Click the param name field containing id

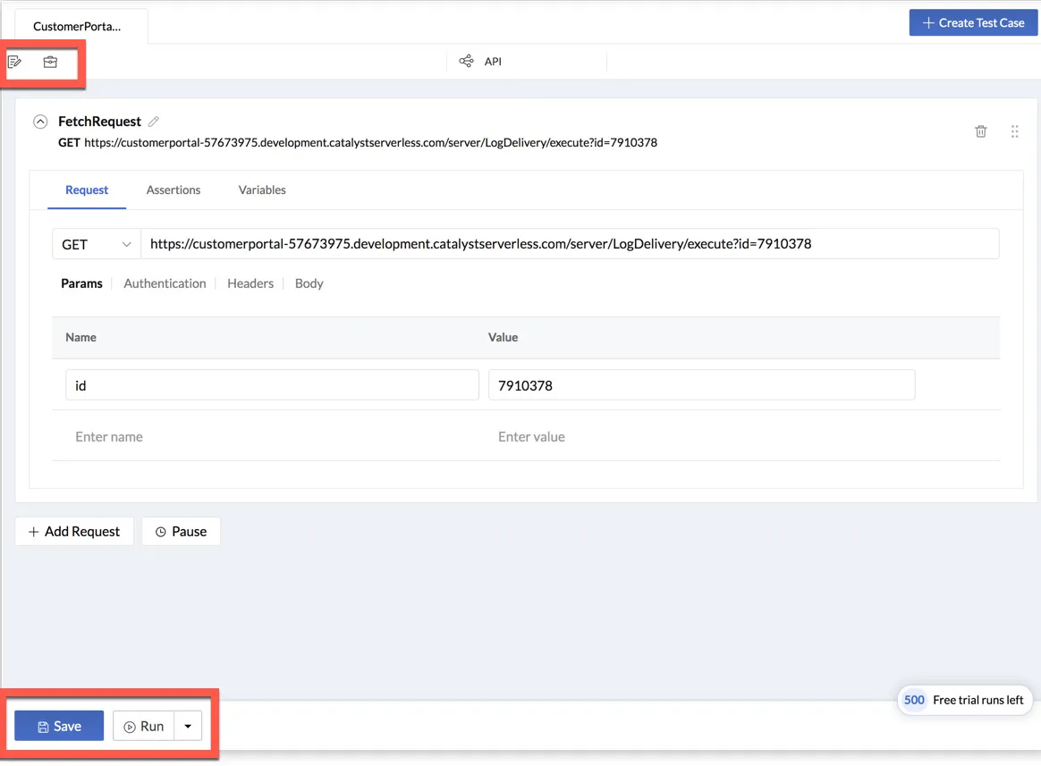[x=272, y=385]
